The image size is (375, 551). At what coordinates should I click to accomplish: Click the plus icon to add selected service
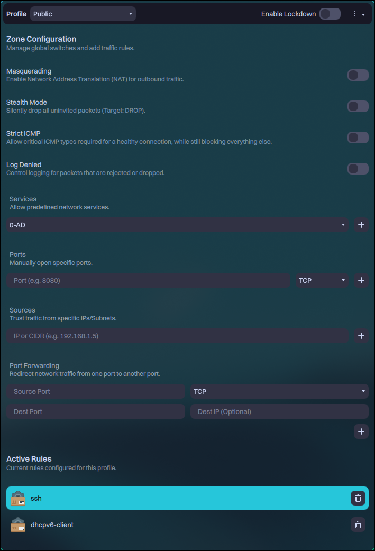tap(361, 225)
